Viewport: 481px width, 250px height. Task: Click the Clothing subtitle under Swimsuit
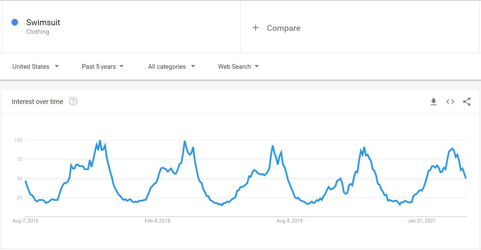coord(38,32)
